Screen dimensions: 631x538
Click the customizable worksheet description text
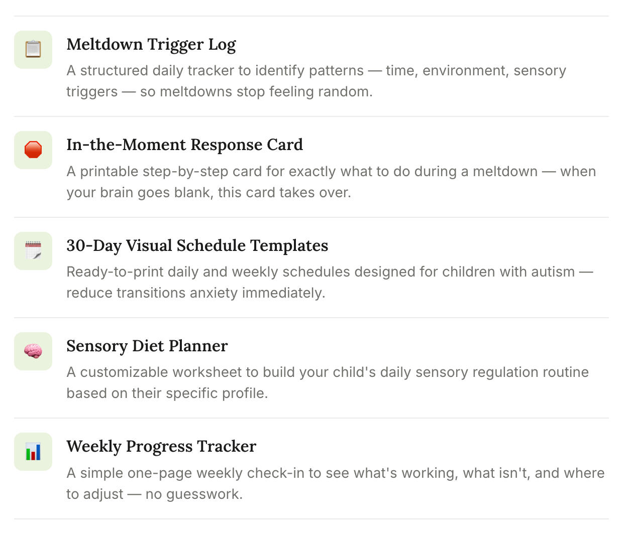(x=328, y=382)
